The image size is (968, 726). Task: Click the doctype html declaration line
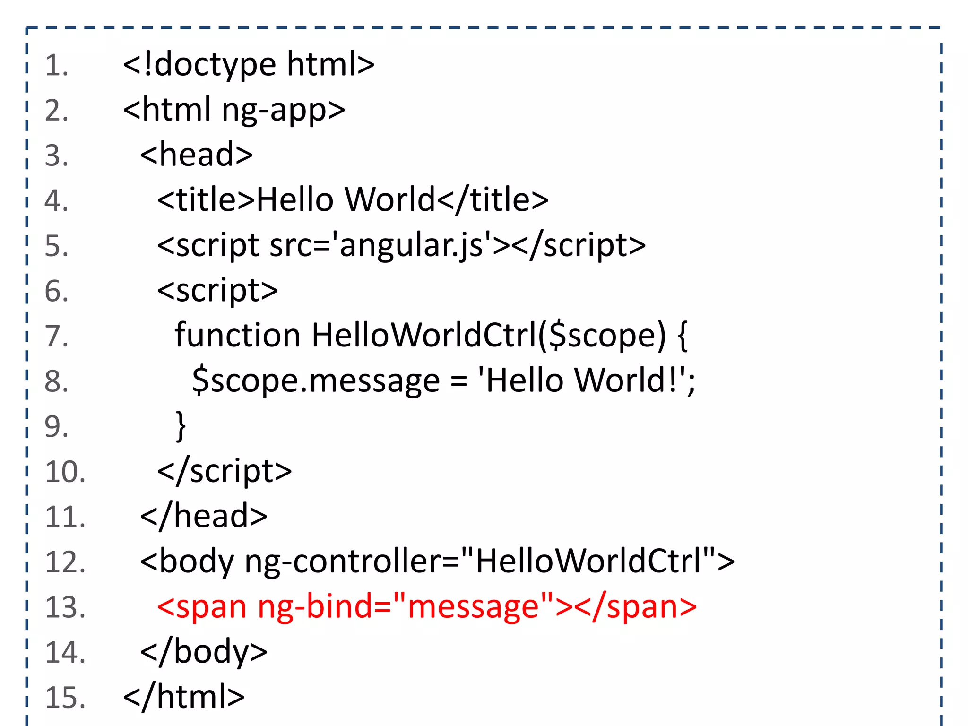[x=249, y=64]
